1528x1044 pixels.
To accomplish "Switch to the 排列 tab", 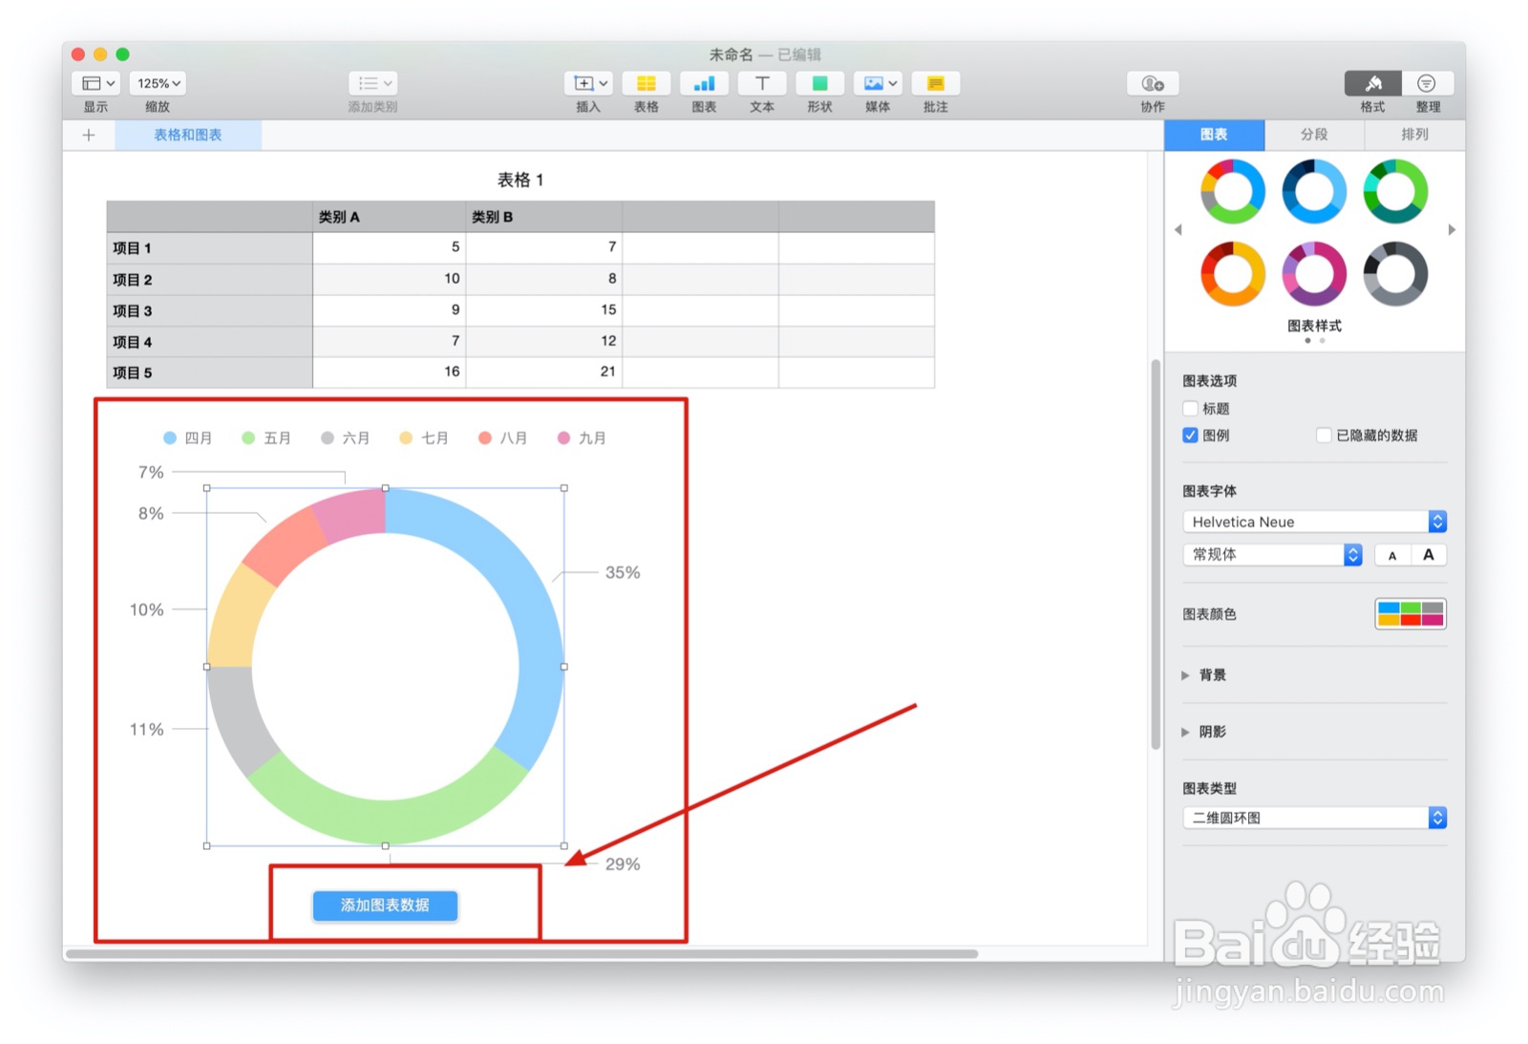I will click(1412, 135).
